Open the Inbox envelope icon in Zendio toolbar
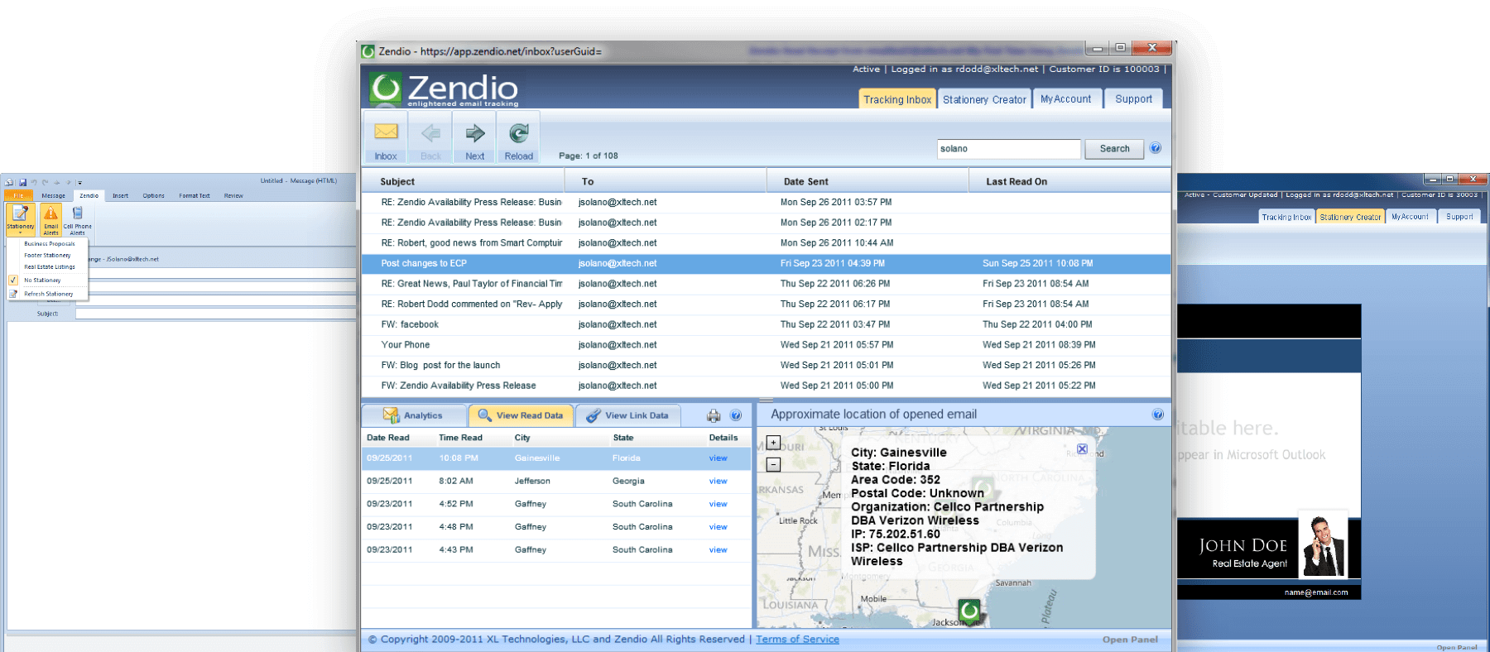1490x652 pixels. [x=386, y=132]
